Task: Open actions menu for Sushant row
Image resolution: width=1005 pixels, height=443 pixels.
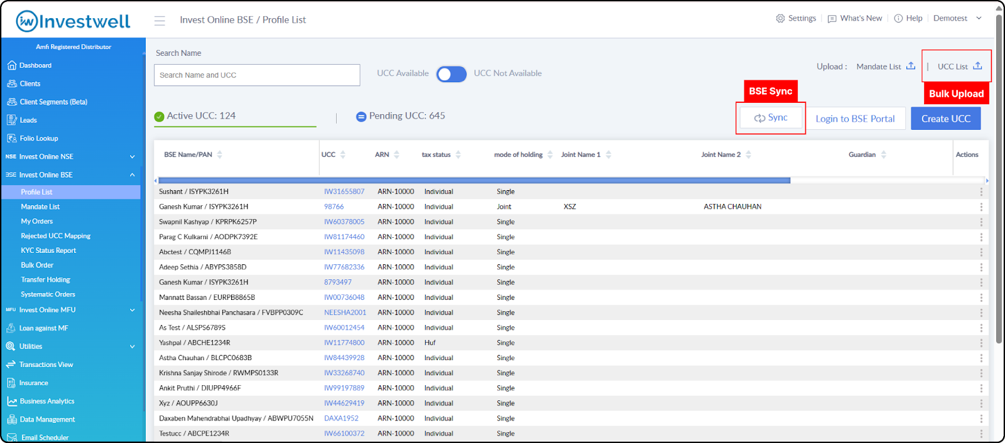Action: (x=981, y=191)
